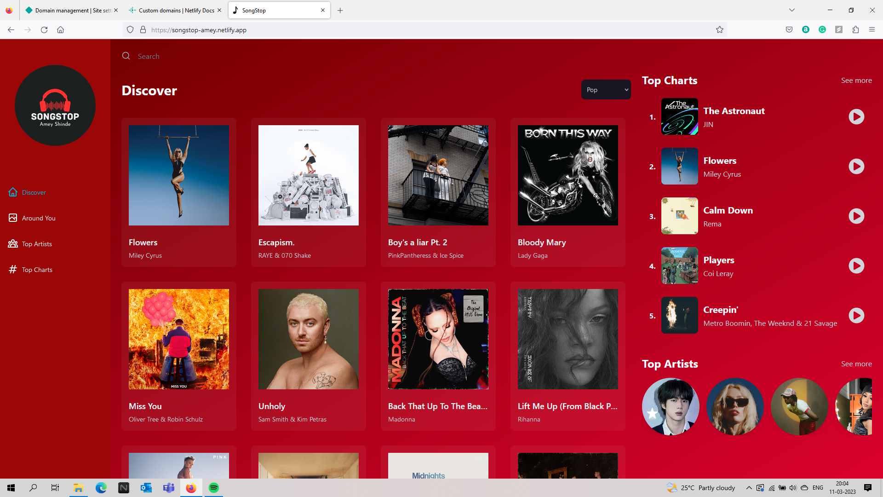Close the SongStop browser tab
The height and width of the screenshot is (497, 883).
(322, 10)
